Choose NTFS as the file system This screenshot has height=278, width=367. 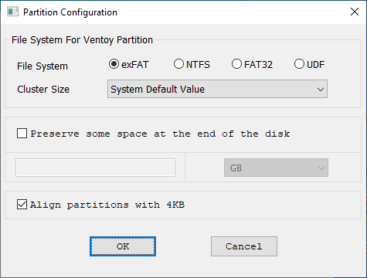click(178, 64)
